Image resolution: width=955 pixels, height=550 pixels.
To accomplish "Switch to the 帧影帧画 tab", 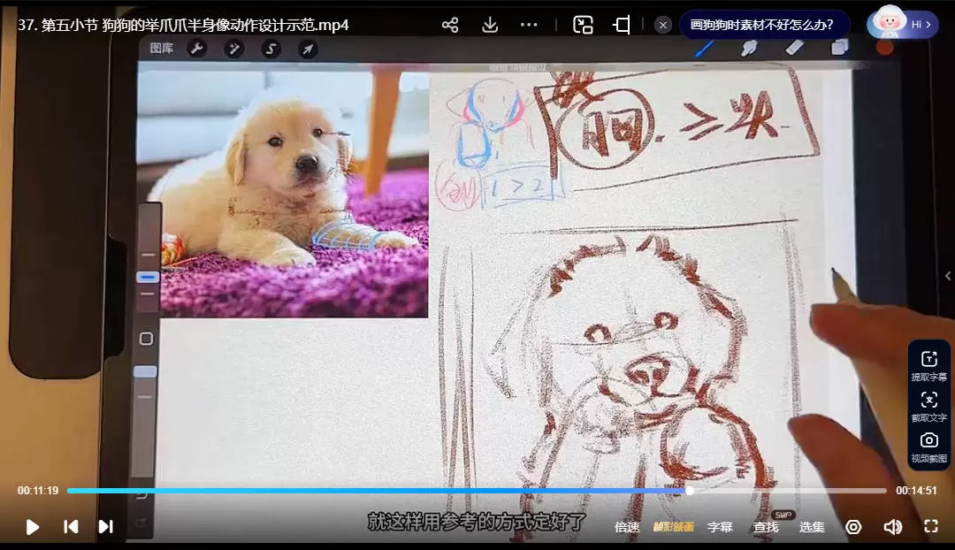I will tap(673, 526).
